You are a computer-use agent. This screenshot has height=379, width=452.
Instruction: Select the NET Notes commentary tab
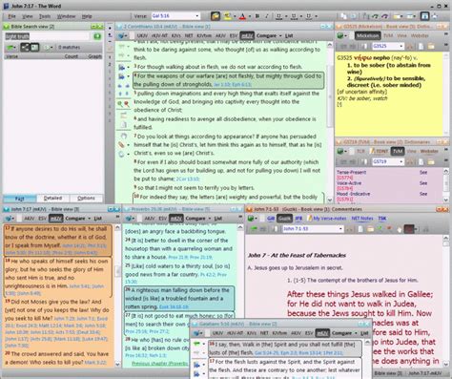click(x=362, y=219)
